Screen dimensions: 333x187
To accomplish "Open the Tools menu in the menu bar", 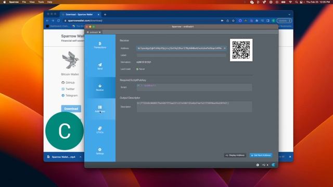I will point(41,2).
